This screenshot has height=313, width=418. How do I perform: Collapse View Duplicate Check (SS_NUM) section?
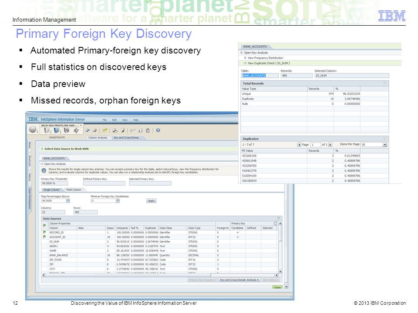pyautogui.click(x=245, y=63)
